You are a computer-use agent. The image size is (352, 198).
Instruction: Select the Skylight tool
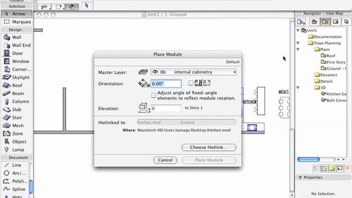click(16, 78)
